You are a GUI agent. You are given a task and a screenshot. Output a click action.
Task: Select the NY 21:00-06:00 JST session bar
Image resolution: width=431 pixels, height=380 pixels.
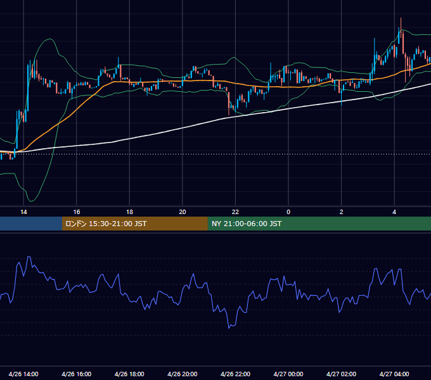click(319, 224)
